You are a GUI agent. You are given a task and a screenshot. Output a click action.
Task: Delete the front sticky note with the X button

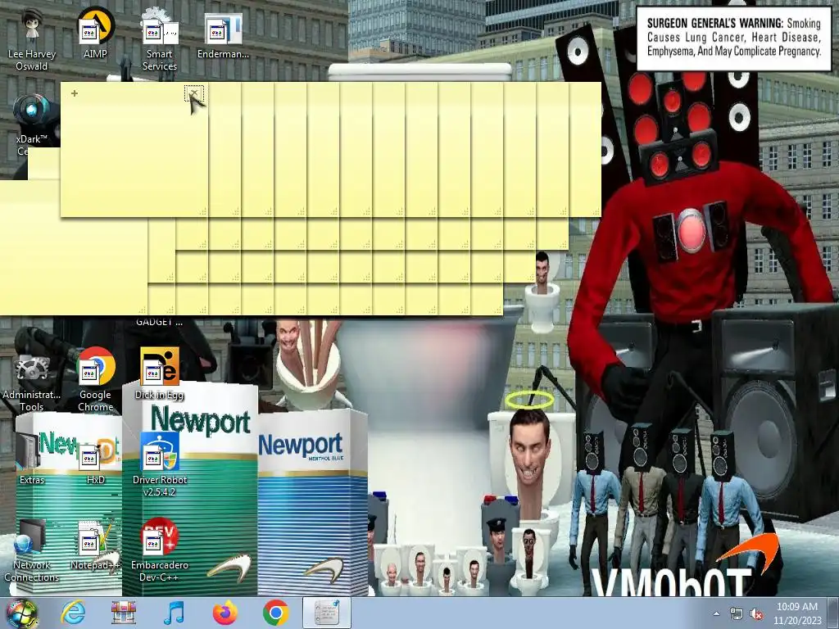click(x=194, y=94)
